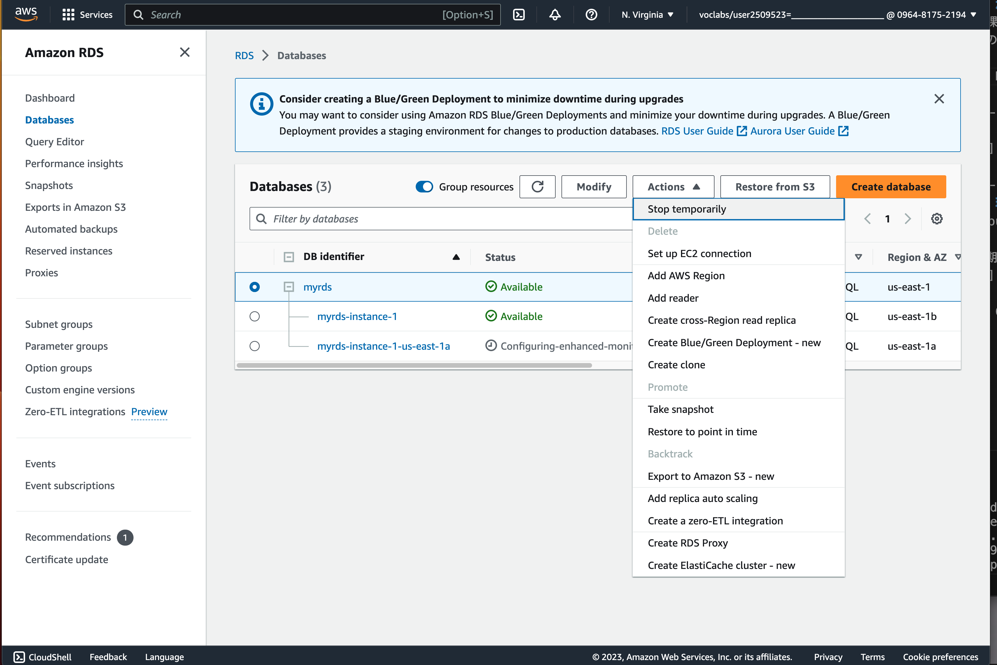Viewport: 997px width, 665px height.
Task: Open Query Editor in the sidebar
Action: click(x=54, y=142)
